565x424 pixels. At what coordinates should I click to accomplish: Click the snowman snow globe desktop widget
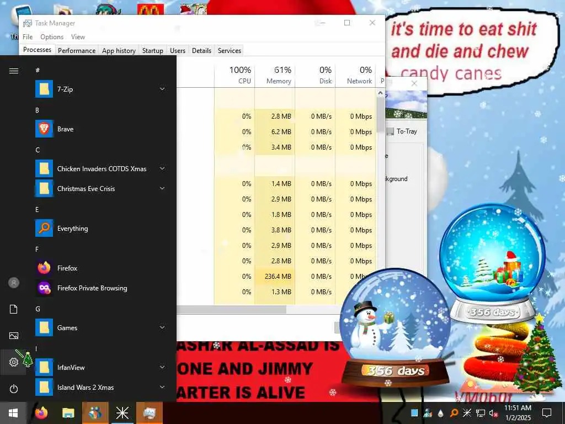pyautogui.click(x=396, y=327)
